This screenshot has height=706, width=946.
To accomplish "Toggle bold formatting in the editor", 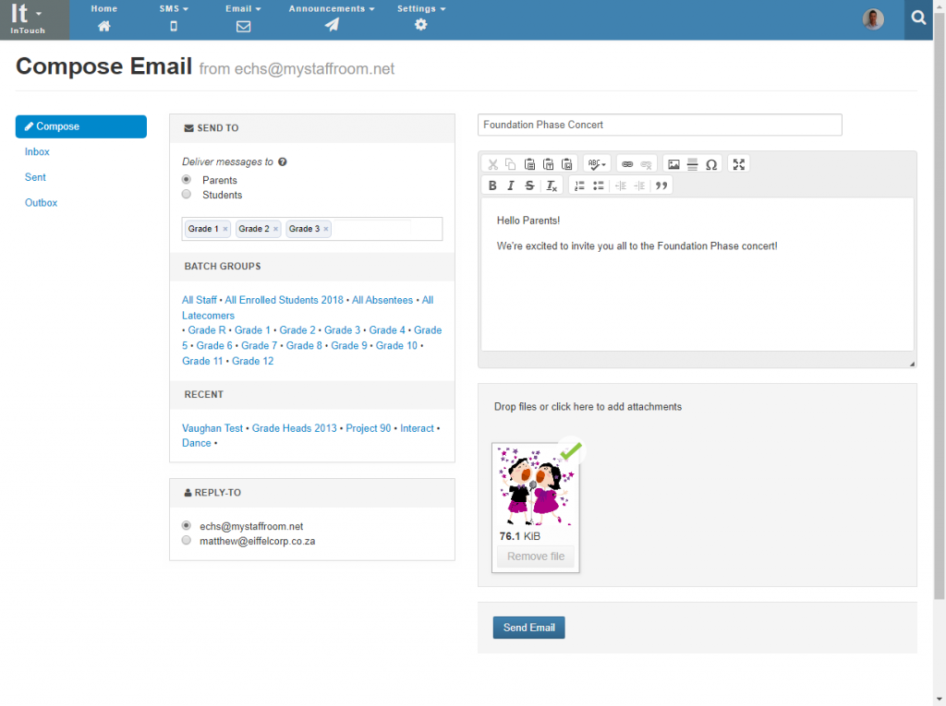I will point(492,185).
